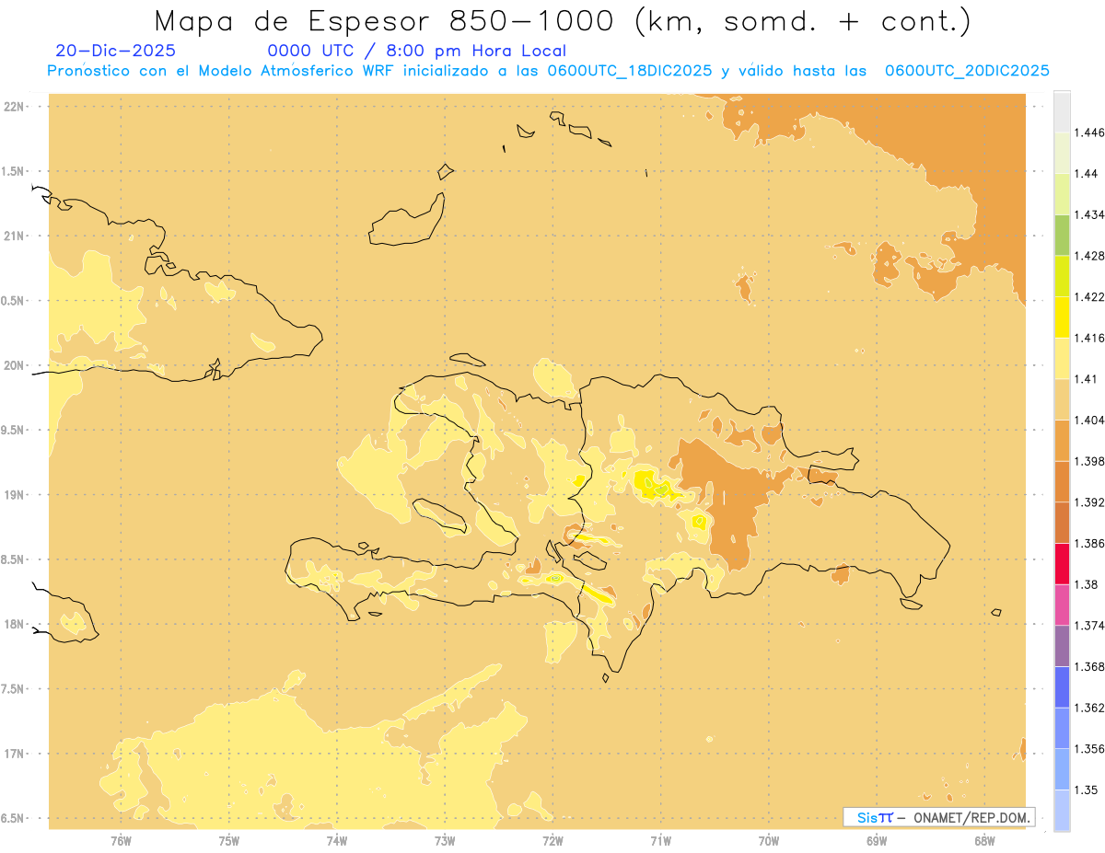The height and width of the screenshot is (853, 1105).
Task: Select the blue legend swatch between 1.362 and 1.368
Action: pyautogui.click(x=1062, y=686)
